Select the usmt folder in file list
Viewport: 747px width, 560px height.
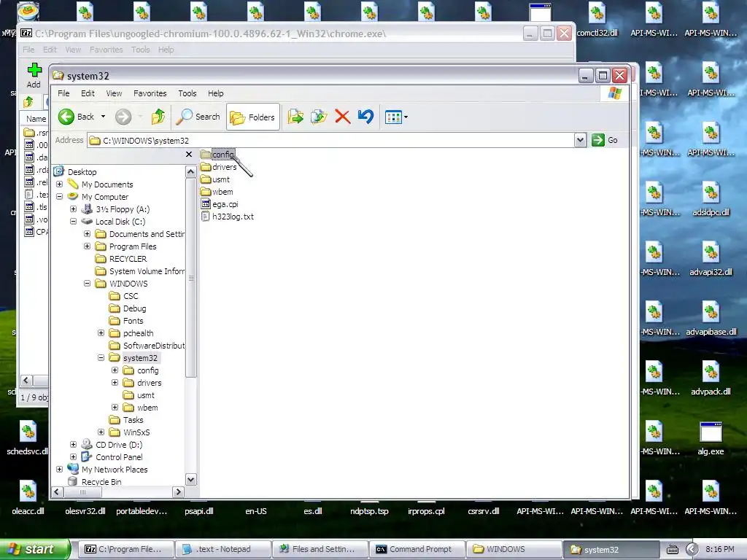(215, 179)
